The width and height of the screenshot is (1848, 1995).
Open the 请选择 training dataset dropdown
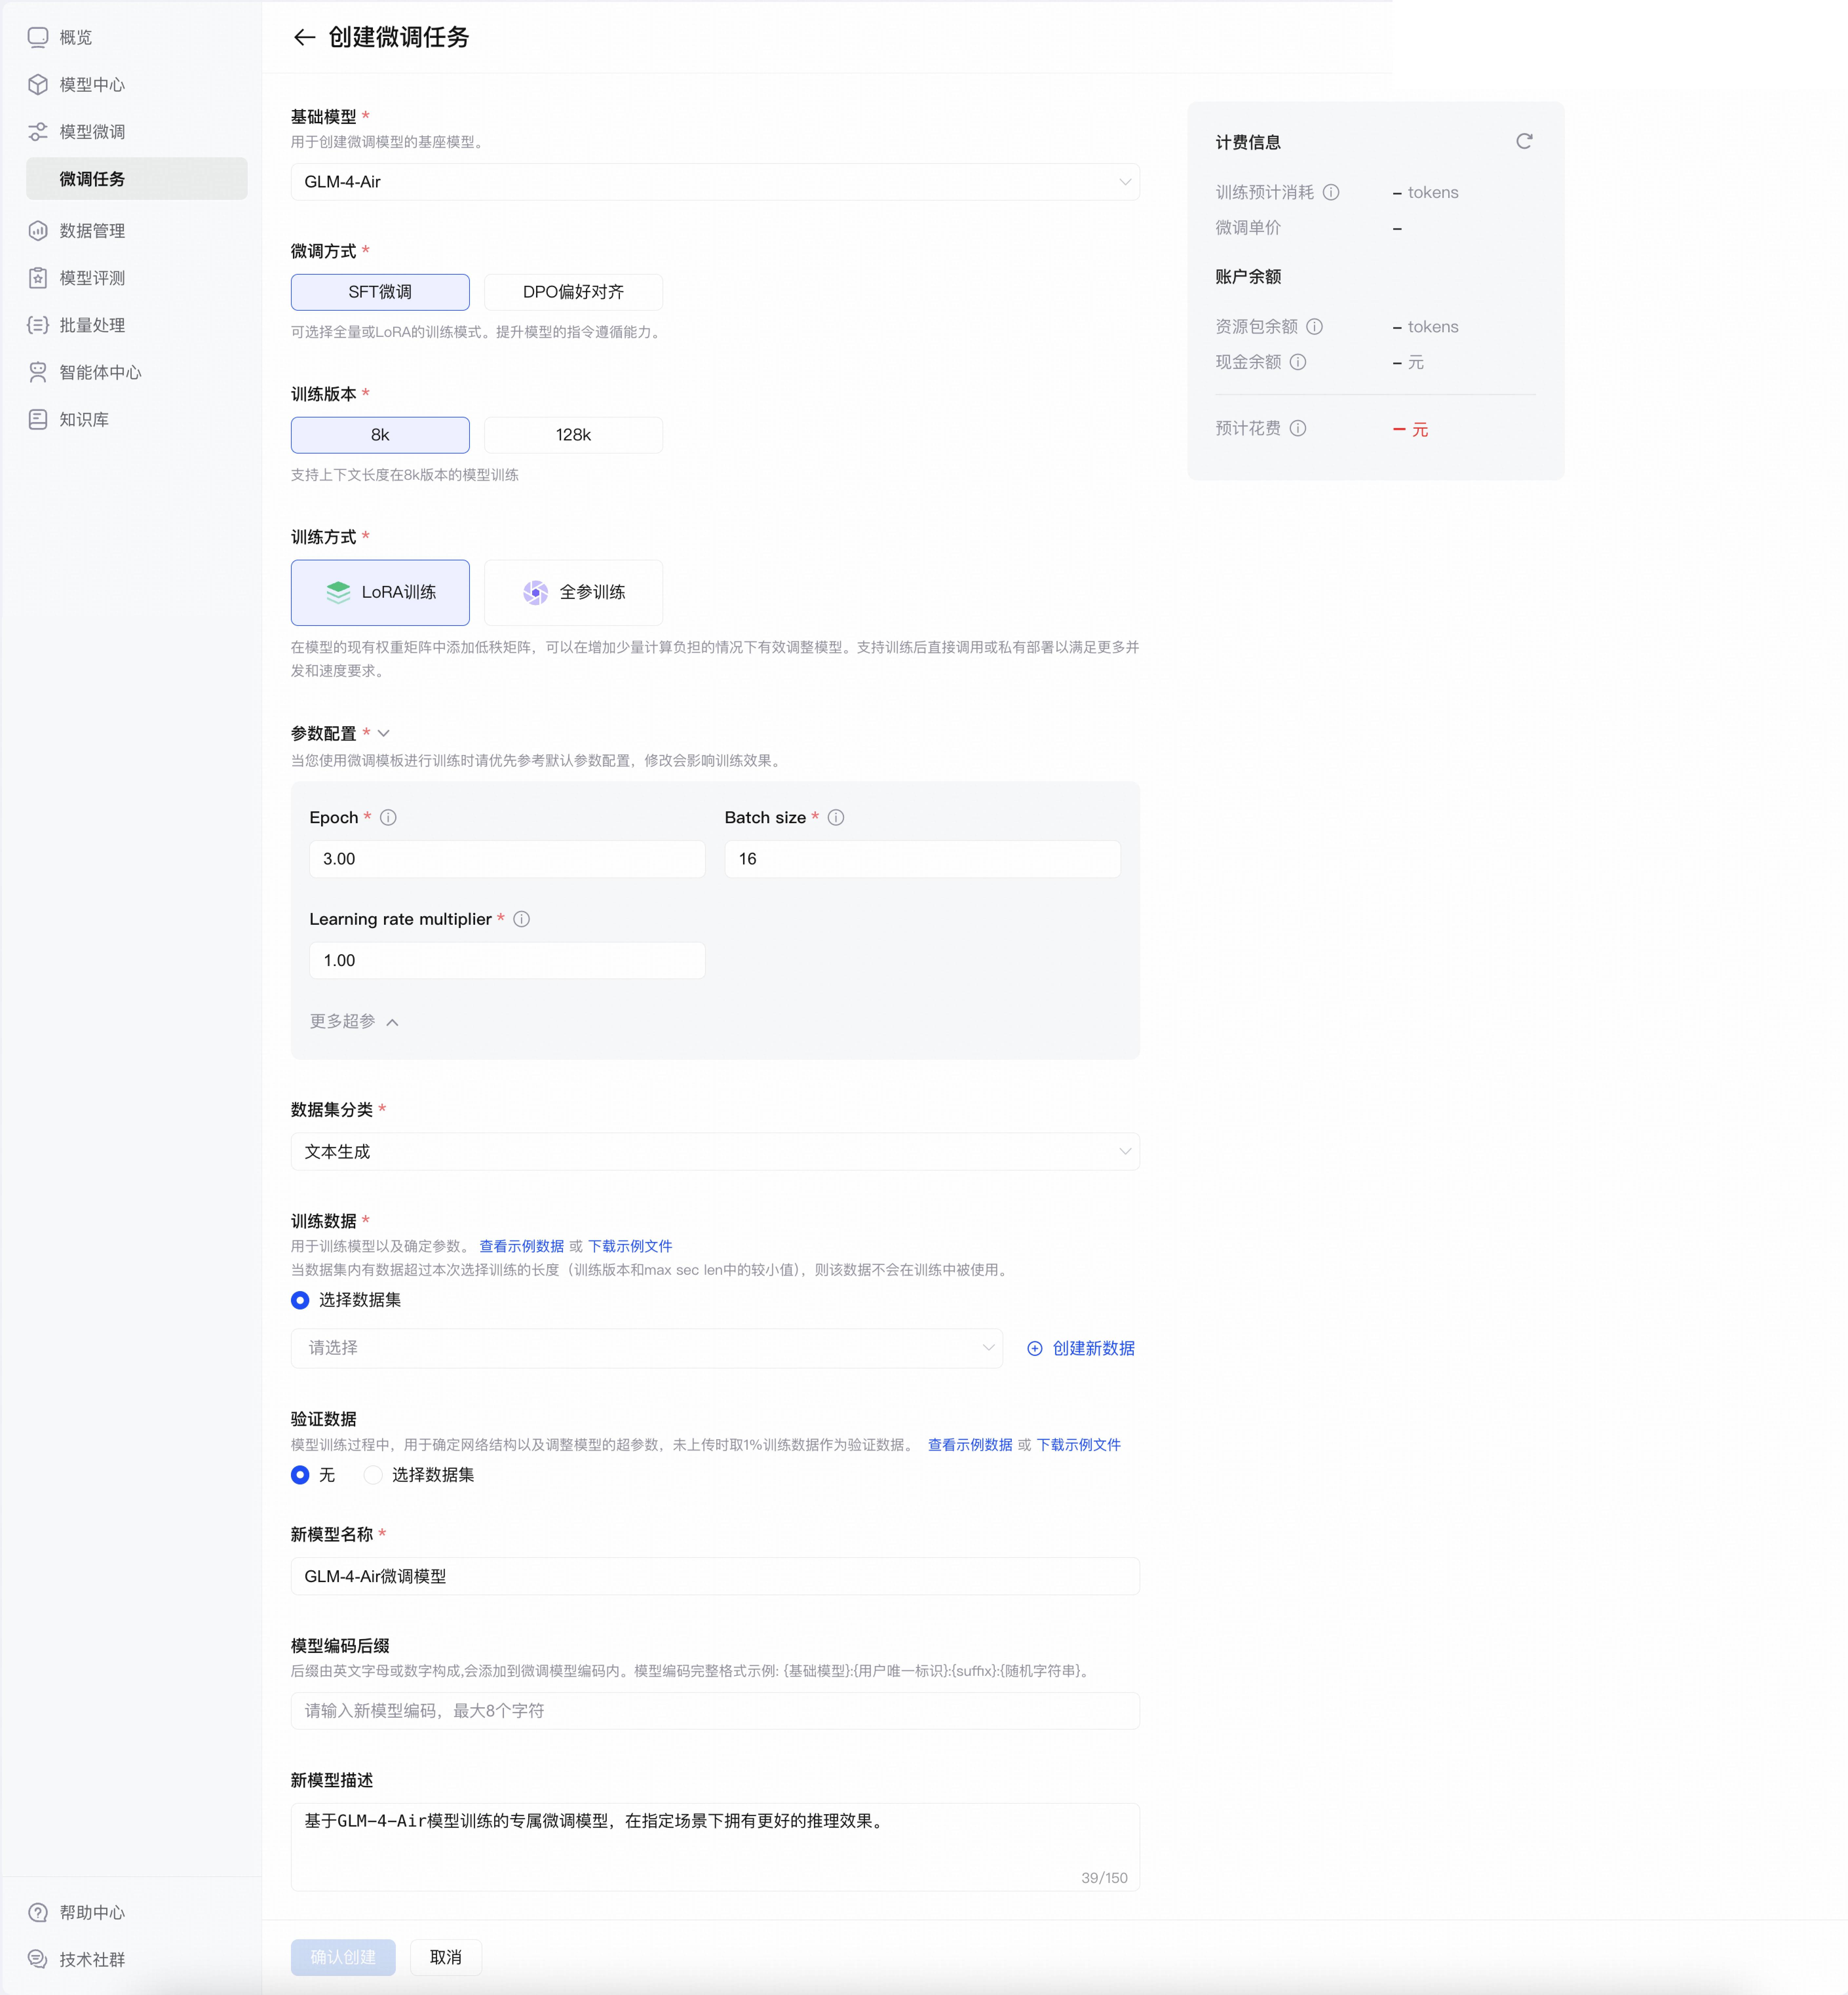pos(647,1348)
